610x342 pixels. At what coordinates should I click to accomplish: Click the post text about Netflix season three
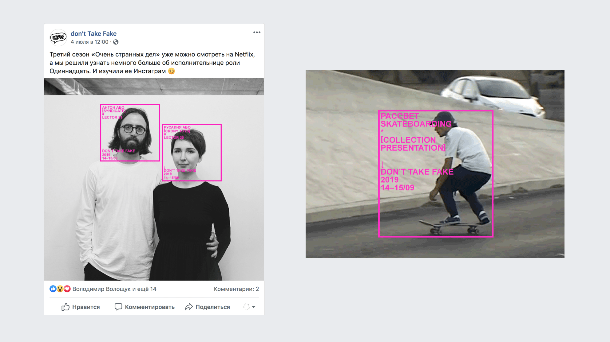(x=152, y=63)
